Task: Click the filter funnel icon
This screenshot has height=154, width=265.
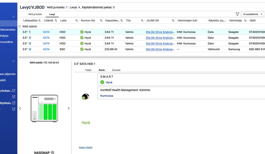Action: (237, 14)
